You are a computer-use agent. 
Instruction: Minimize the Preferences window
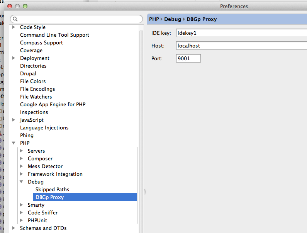[x=17, y=6]
